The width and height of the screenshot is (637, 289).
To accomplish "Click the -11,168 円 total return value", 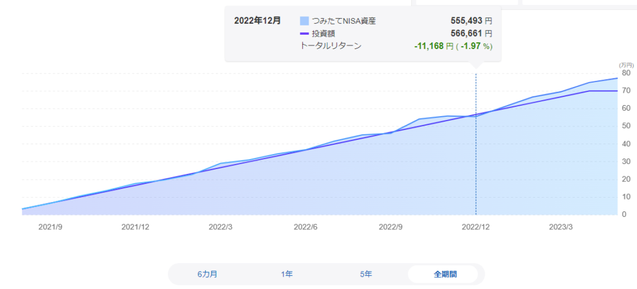I will (x=434, y=46).
